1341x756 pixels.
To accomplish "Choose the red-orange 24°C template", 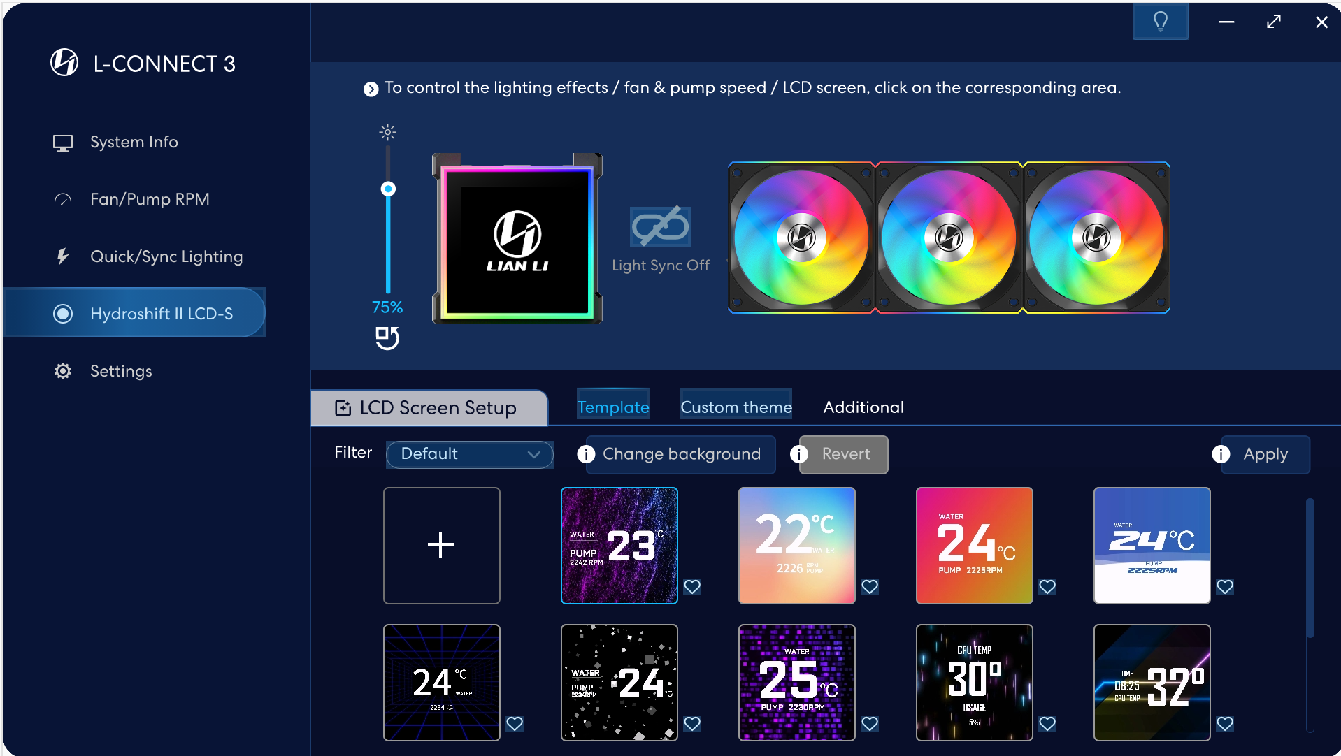I will tap(975, 546).
